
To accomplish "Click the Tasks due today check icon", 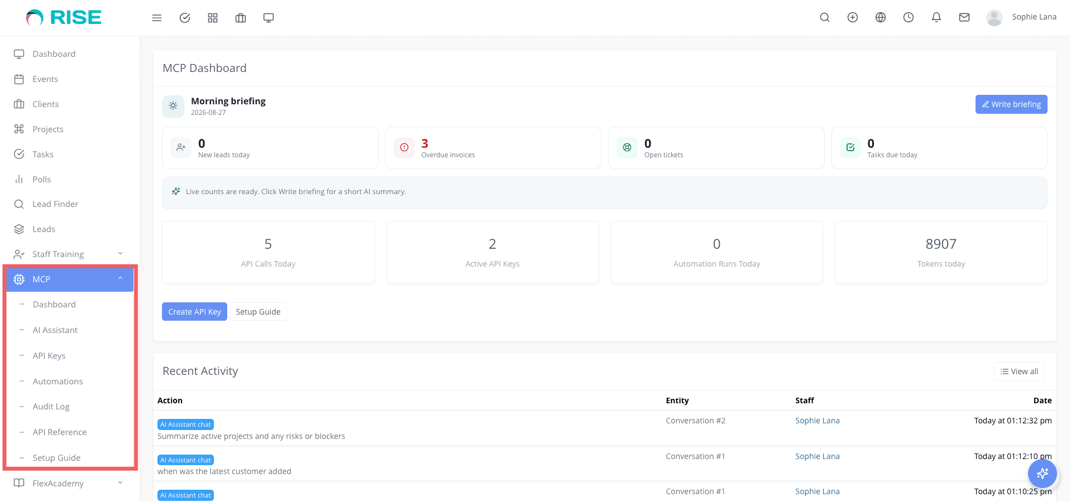I will pos(850,148).
